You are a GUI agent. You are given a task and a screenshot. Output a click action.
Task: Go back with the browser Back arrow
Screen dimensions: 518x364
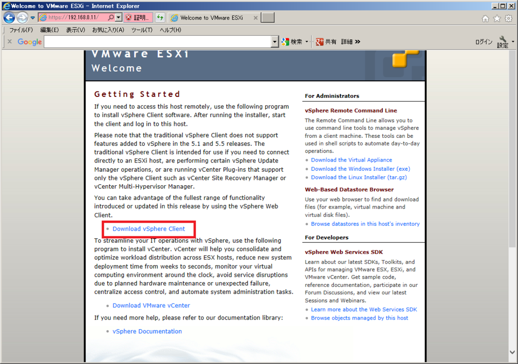point(9,18)
